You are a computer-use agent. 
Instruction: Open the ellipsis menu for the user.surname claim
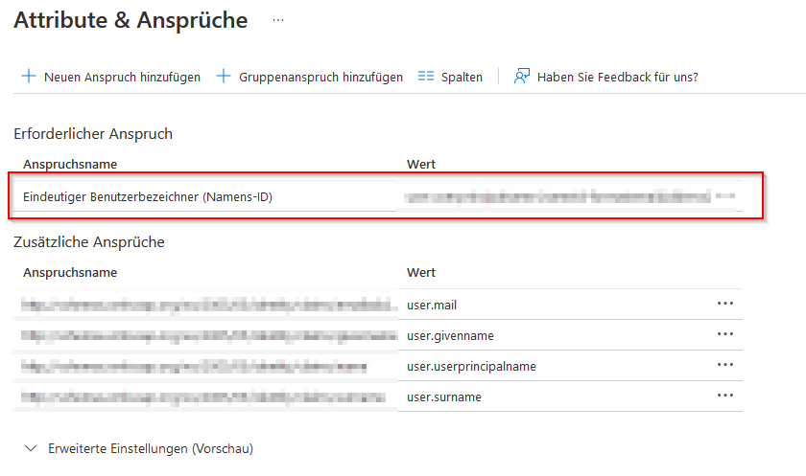click(724, 397)
